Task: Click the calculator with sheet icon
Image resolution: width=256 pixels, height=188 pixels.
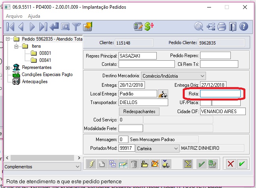Action: click(x=212, y=164)
